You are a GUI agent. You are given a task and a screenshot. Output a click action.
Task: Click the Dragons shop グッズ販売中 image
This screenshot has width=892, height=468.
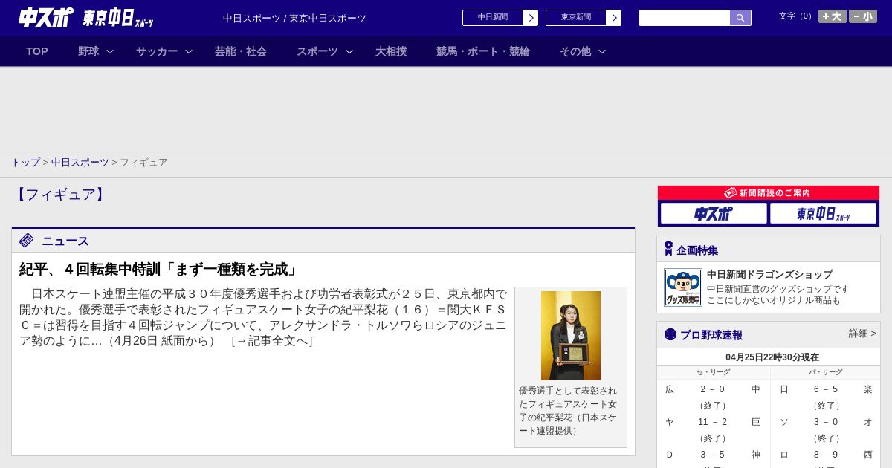(x=683, y=287)
